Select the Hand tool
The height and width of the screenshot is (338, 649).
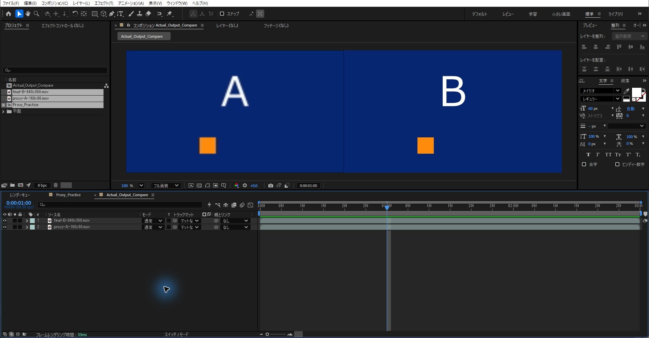point(28,14)
